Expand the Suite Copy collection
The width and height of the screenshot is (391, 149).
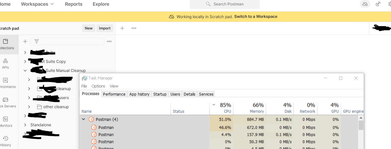point(25,61)
